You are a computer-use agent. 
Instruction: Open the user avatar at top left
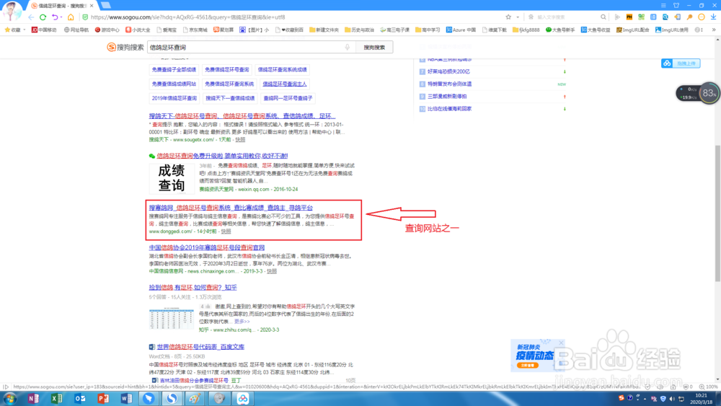coord(12,9)
